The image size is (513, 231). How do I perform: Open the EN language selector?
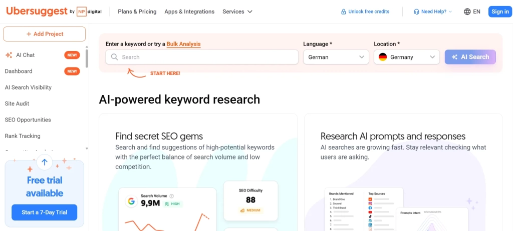tap(472, 12)
